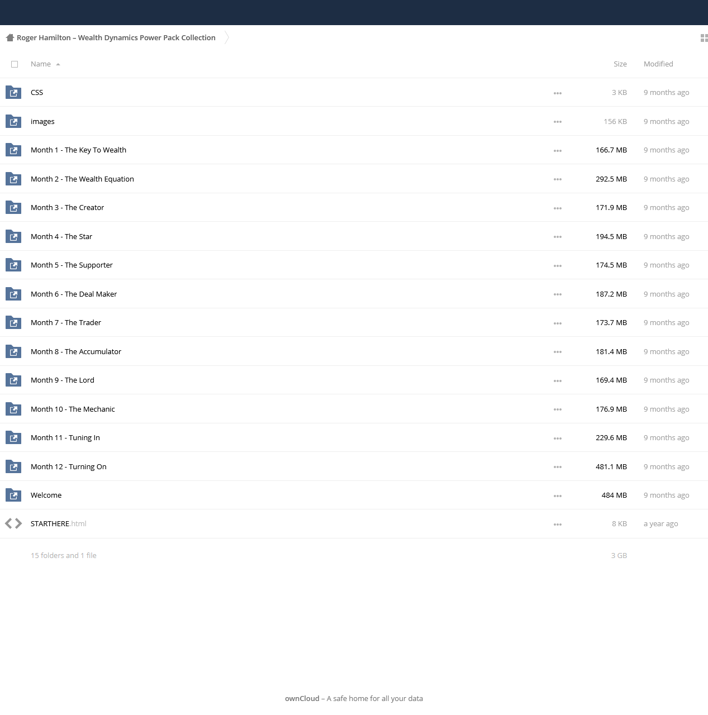
Task: Click the 292.5 MB size value
Action: [611, 179]
